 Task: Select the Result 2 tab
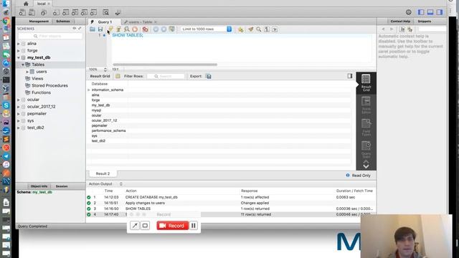pos(103,173)
